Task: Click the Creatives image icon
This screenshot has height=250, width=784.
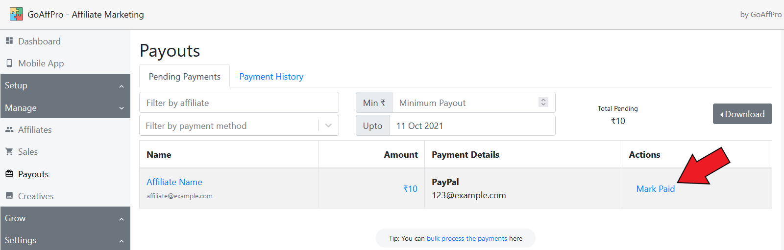Action: [9, 196]
